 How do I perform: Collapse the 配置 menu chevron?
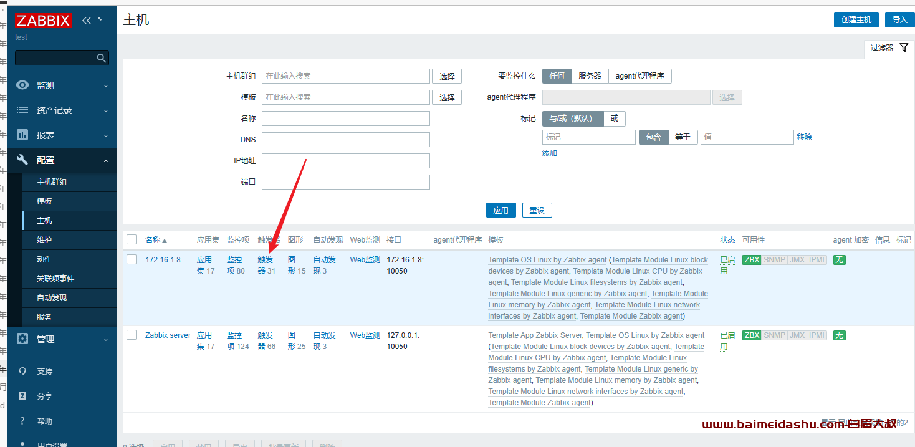click(x=106, y=161)
